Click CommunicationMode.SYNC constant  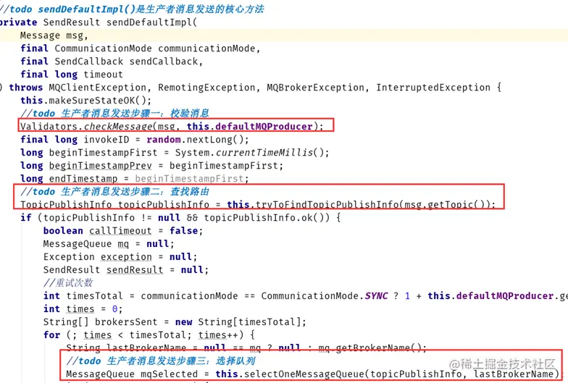tap(325, 295)
